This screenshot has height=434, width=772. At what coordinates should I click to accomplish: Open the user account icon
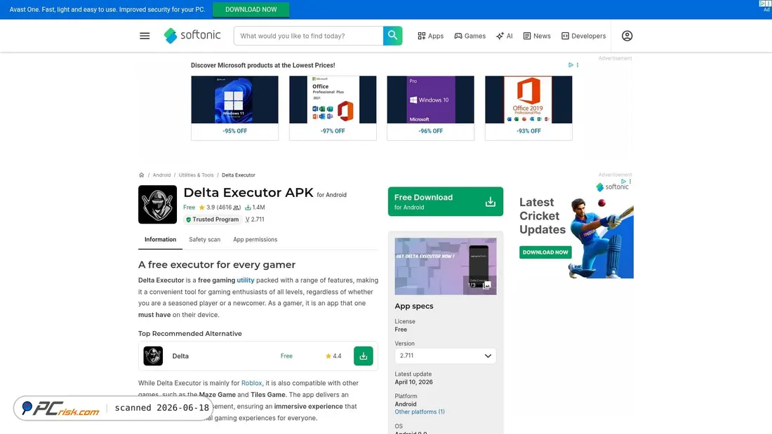coord(627,36)
